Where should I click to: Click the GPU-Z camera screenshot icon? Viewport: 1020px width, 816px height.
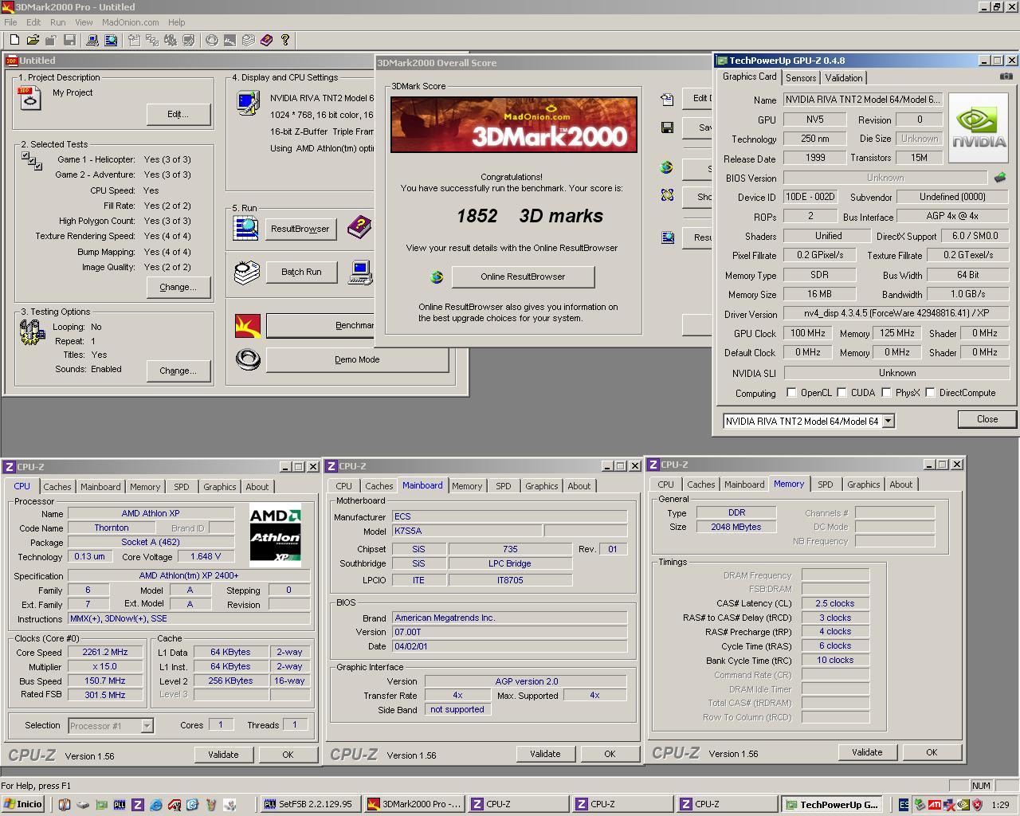click(1006, 76)
